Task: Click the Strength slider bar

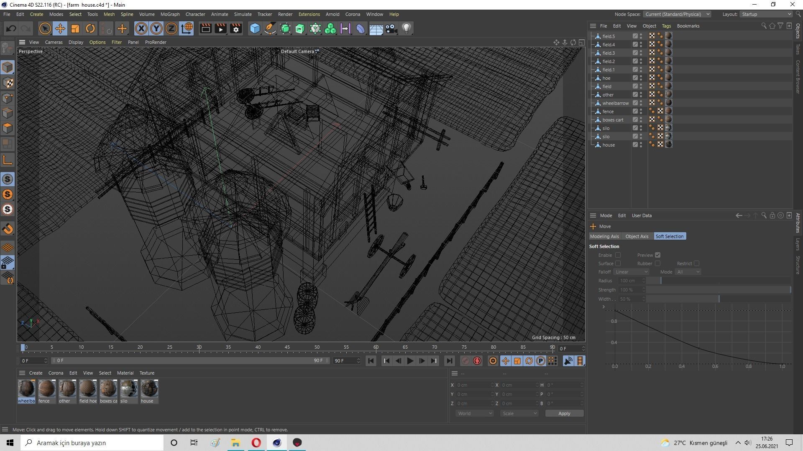Action: point(719,290)
